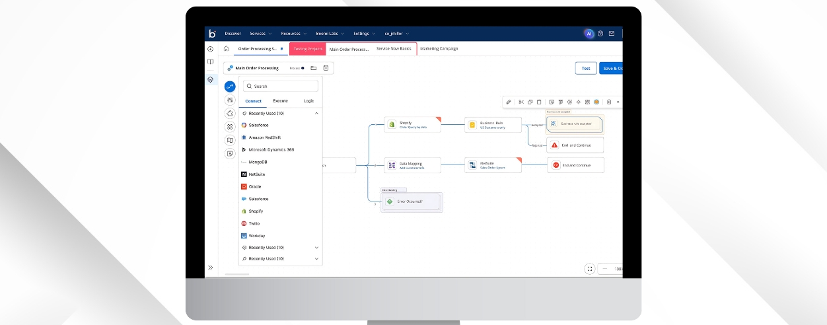Click the copy icon in canvas toolbar

pyautogui.click(x=530, y=102)
